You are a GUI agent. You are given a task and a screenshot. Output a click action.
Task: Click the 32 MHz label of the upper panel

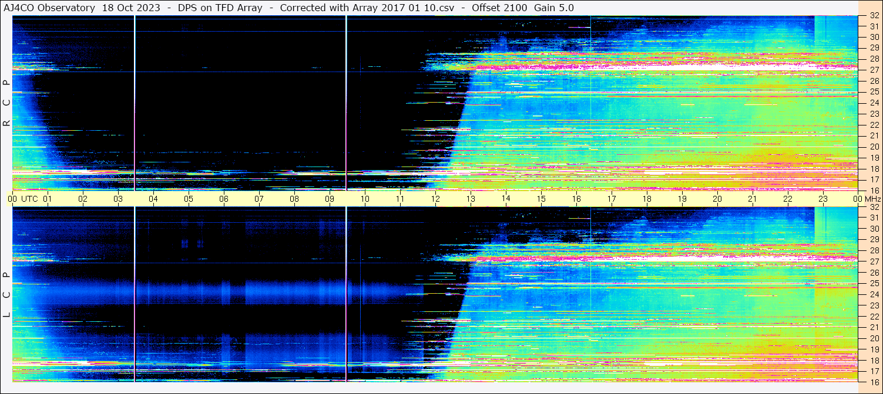[x=874, y=16]
